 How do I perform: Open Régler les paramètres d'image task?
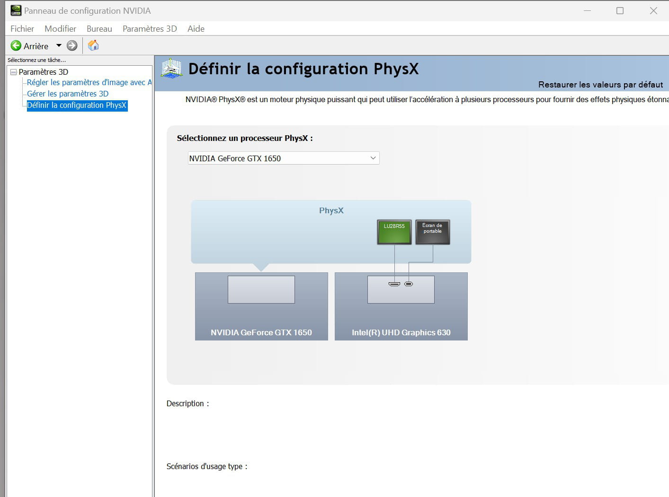[x=89, y=82]
